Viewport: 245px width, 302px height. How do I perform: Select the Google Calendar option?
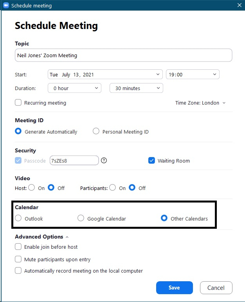[81, 218]
